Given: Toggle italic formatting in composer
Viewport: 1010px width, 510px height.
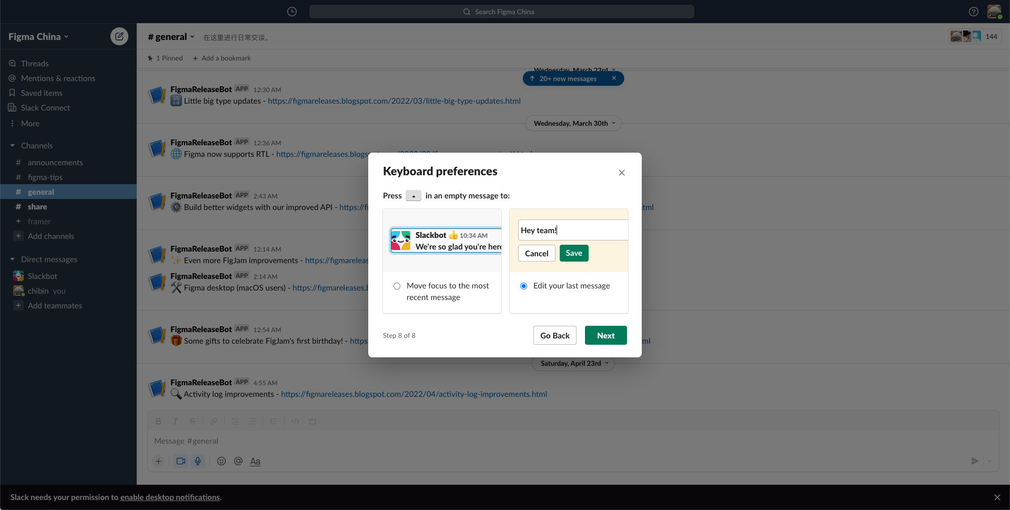Looking at the screenshot, I should 175,421.
